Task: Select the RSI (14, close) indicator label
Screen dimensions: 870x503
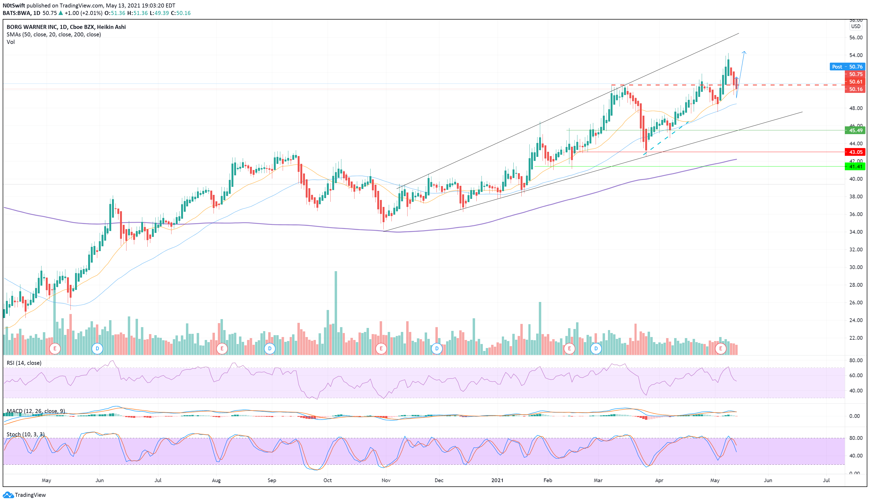Action: point(24,363)
